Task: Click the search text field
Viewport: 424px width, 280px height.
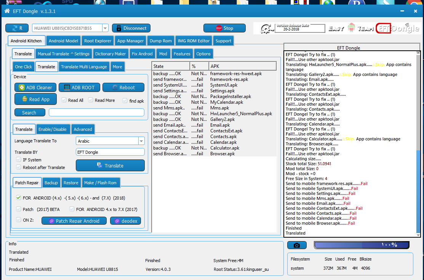Action: coord(96,113)
